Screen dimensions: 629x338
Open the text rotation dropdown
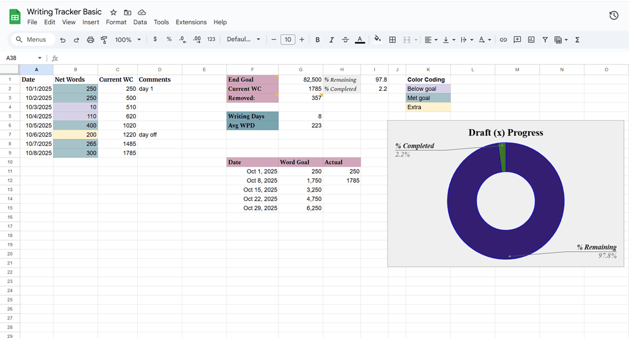[485, 40]
